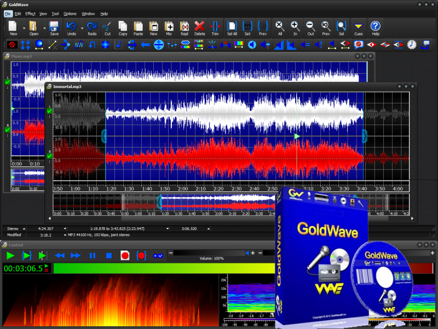Open the Effect menu
This screenshot has width=438, height=329.
point(30,13)
